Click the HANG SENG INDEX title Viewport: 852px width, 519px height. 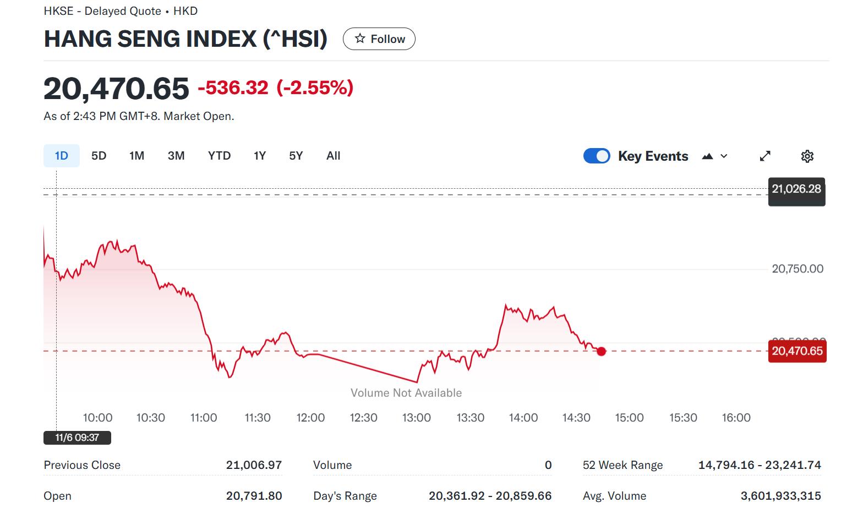pos(185,39)
